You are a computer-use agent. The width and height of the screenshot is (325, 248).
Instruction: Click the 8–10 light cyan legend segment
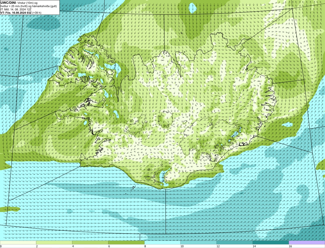click(x=162, y=242)
